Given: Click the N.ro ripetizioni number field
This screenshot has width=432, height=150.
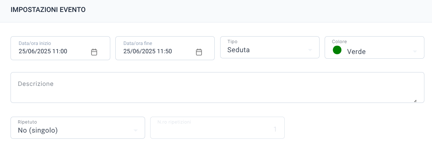Looking at the screenshot, I should [217, 128].
